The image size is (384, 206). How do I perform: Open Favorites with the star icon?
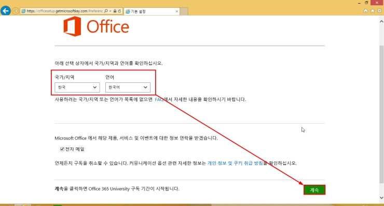tap(373, 11)
